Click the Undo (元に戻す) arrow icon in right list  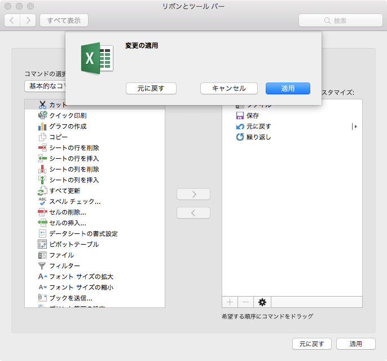240,127
